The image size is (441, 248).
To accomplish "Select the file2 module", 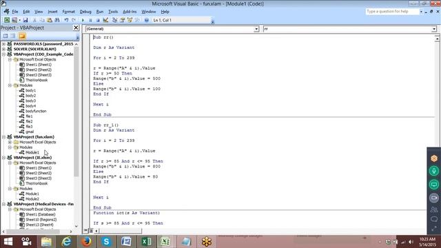I will (29, 121).
